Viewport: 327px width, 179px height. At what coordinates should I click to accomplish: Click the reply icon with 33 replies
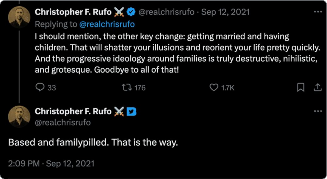point(40,87)
